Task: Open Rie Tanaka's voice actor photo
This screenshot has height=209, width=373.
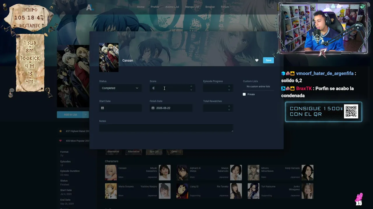Action: click(x=236, y=191)
